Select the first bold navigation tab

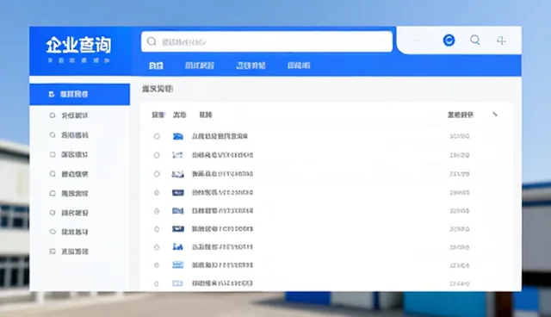pos(156,65)
